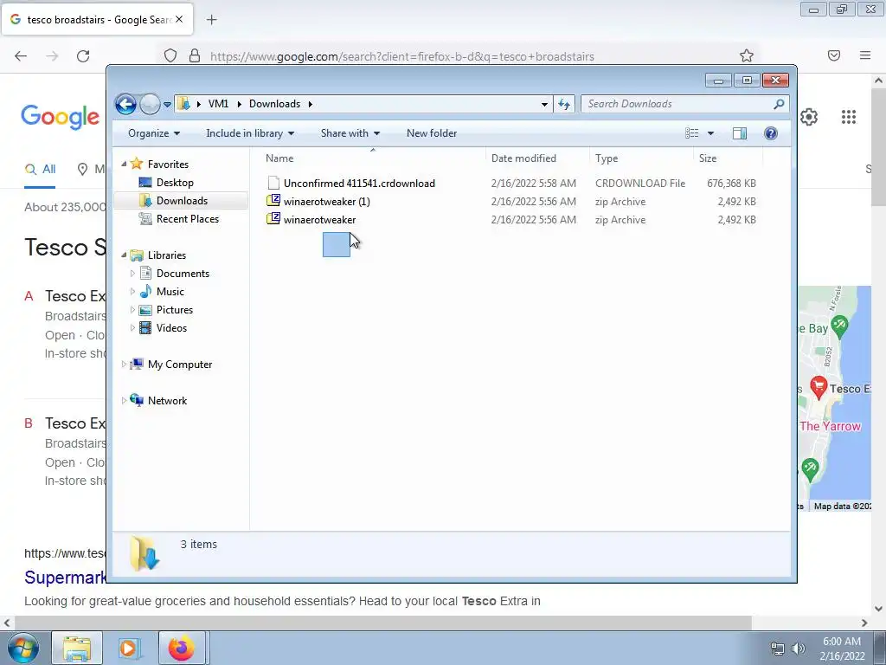Click the Documents library icon
The height and width of the screenshot is (665, 886).
click(x=145, y=273)
